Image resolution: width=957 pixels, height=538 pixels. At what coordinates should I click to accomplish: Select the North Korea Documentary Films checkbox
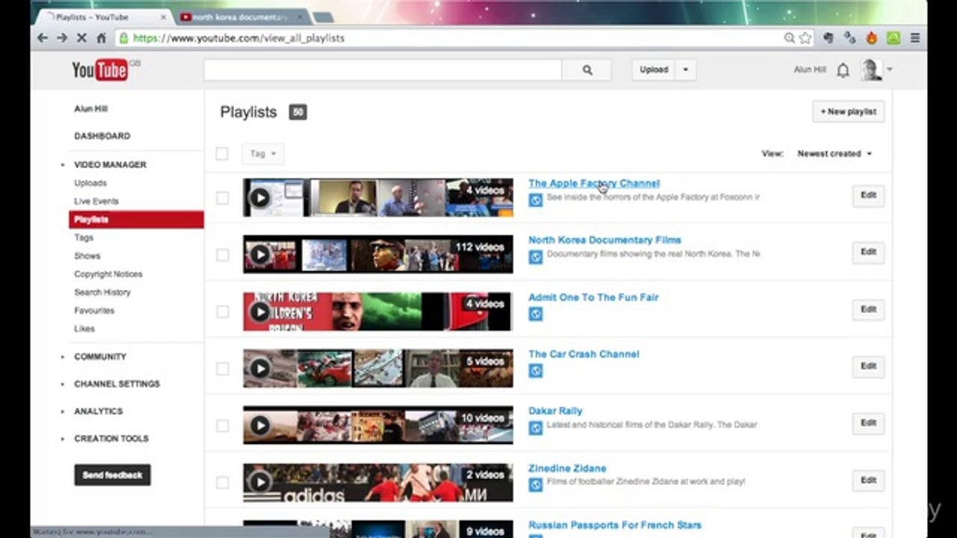pos(222,255)
